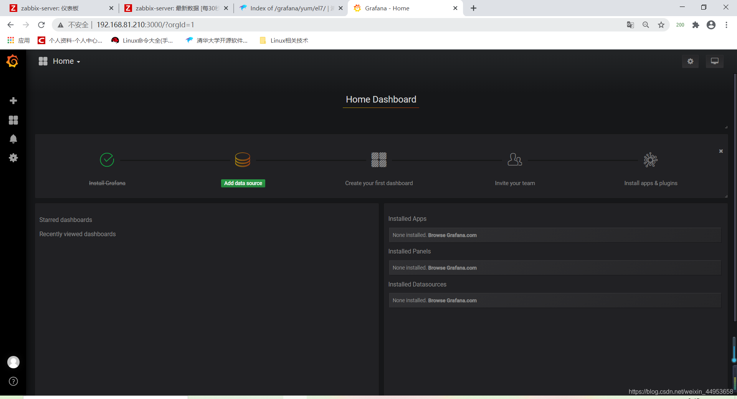Click the Install apps & plugins icon
Screen dimensions: 737x399
[651, 160]
